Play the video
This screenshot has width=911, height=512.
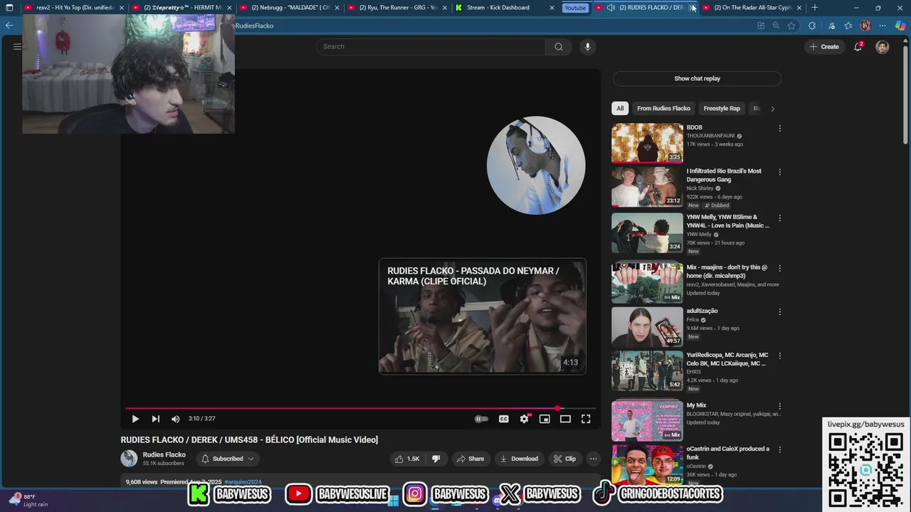coord(135,419)
